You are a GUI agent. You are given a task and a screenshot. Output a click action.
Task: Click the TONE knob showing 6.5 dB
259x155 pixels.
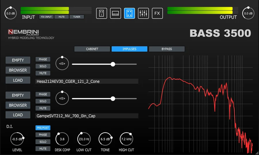pyautogui.click(x=105, y=139)
